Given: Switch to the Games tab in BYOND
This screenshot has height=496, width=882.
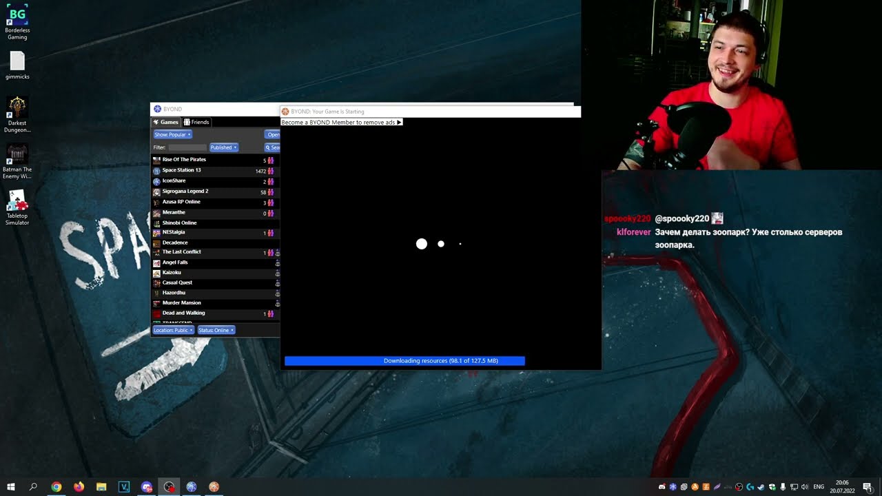Looking at the screenshot, I should [165, 122].
